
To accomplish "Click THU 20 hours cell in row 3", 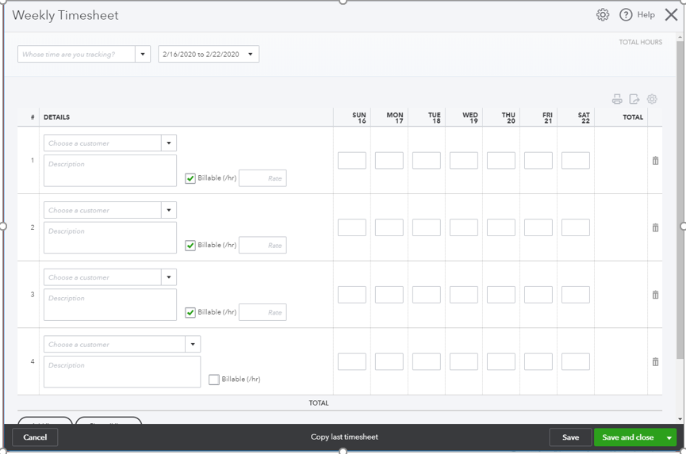I will (501, 295).
